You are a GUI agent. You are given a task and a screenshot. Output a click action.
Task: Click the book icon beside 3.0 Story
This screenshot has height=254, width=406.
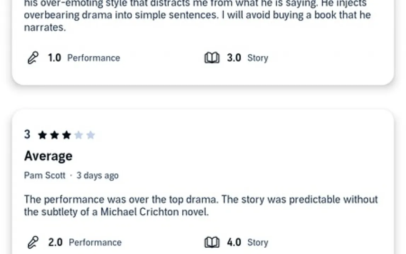point(212,58)
